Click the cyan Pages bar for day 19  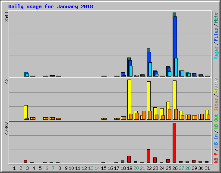[131, 71]
